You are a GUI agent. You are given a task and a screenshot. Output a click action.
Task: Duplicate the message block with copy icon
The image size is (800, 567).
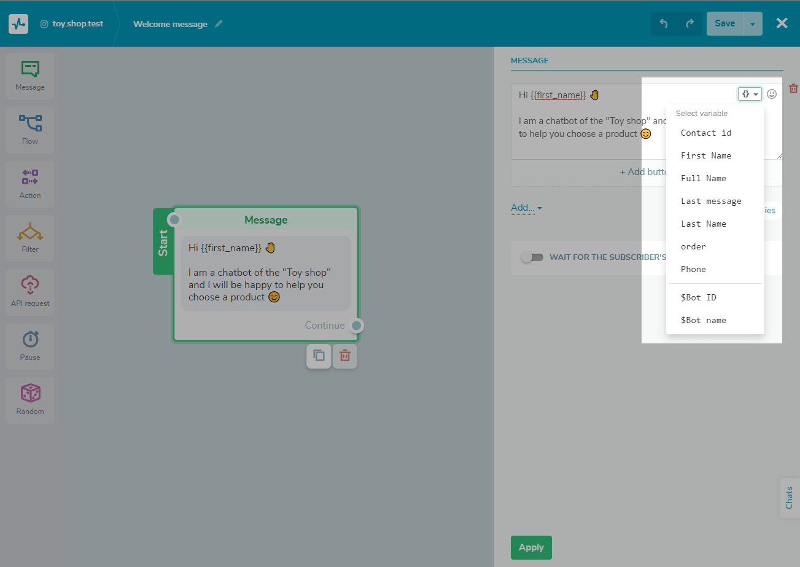click(319, 356)
